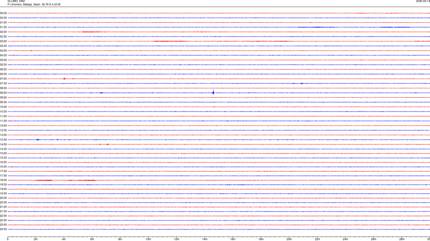This screenshot has height=241, width=430.
Task: Select the 22:00 time row label
Action: (3, 216)
